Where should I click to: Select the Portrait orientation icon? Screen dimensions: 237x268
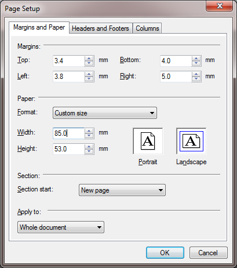(x=148, y=141)
